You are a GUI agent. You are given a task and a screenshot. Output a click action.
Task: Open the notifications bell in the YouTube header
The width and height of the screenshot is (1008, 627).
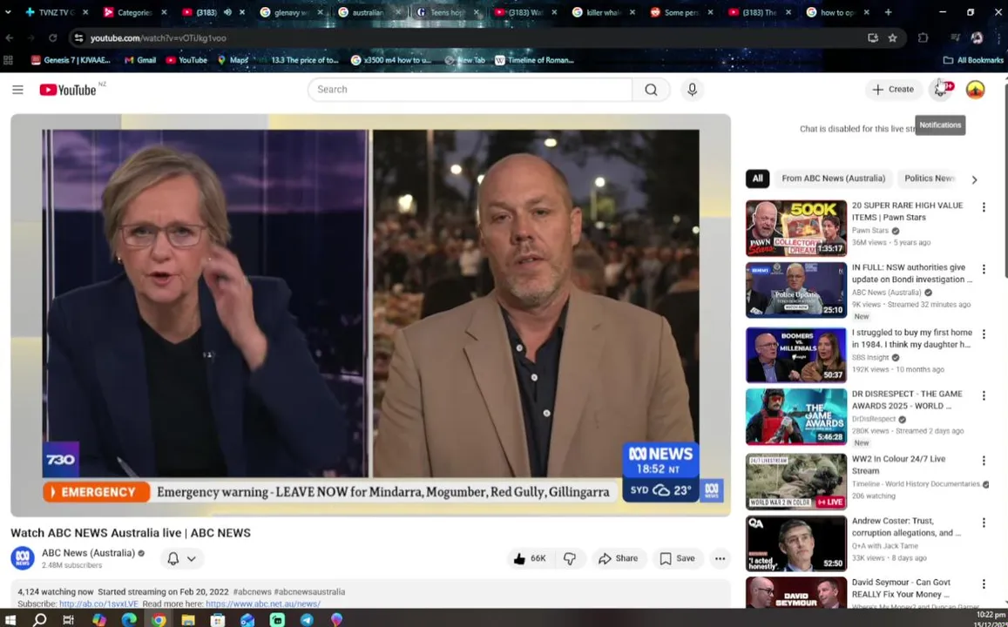point(941,90)
